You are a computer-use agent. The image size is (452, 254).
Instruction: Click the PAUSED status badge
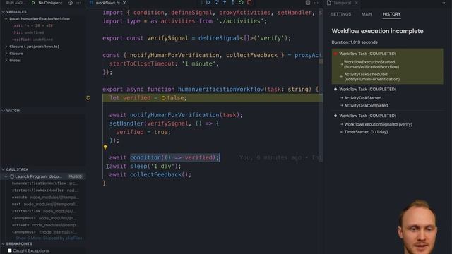tap(75, 176)
